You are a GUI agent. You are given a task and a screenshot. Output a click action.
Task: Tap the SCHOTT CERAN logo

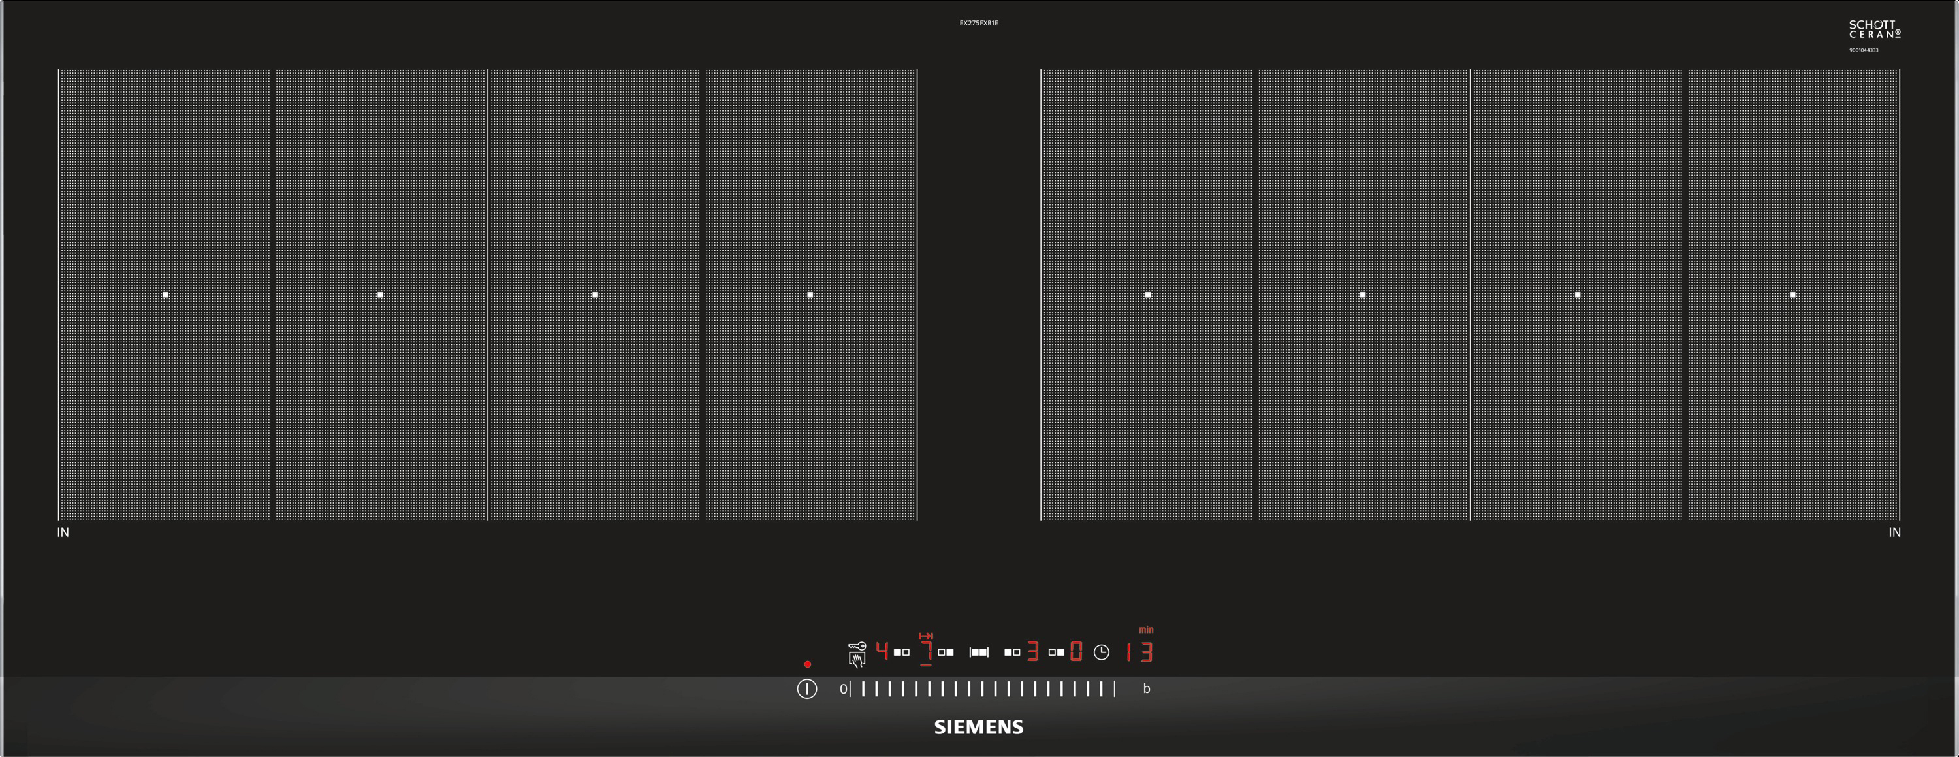(x=1875, y=29)
